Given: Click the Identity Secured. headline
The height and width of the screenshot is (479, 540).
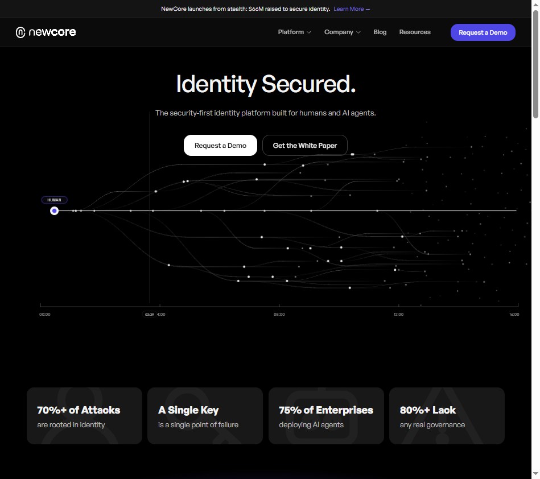Looking at the screenshot, I should point(266,84).
